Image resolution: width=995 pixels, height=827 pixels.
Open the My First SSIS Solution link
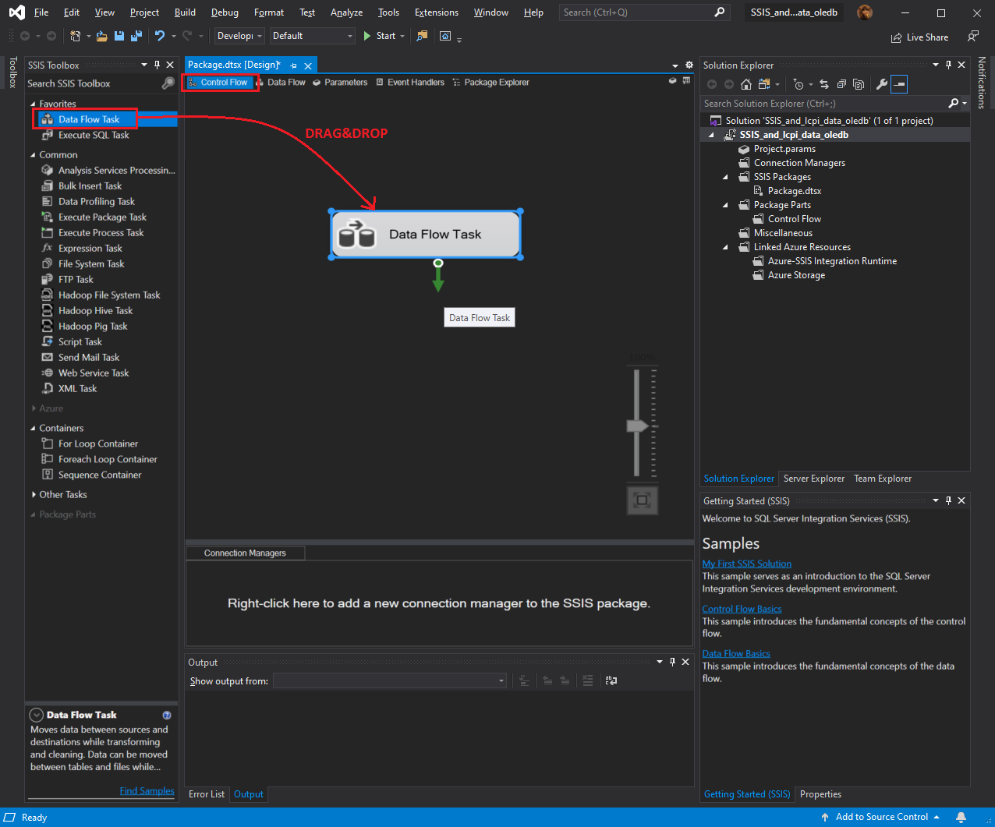pos(747,564)
